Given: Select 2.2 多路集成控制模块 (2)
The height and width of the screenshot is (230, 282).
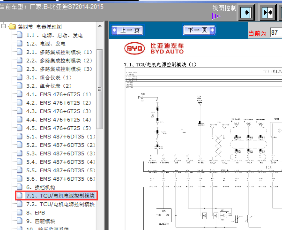Looking at the screenshot, I should point(59,61).
